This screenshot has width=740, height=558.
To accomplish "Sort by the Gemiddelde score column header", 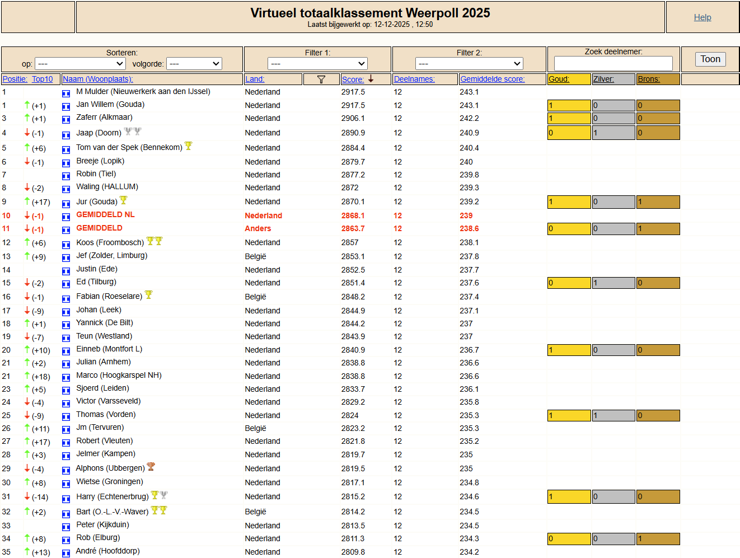I will point(492,79).
